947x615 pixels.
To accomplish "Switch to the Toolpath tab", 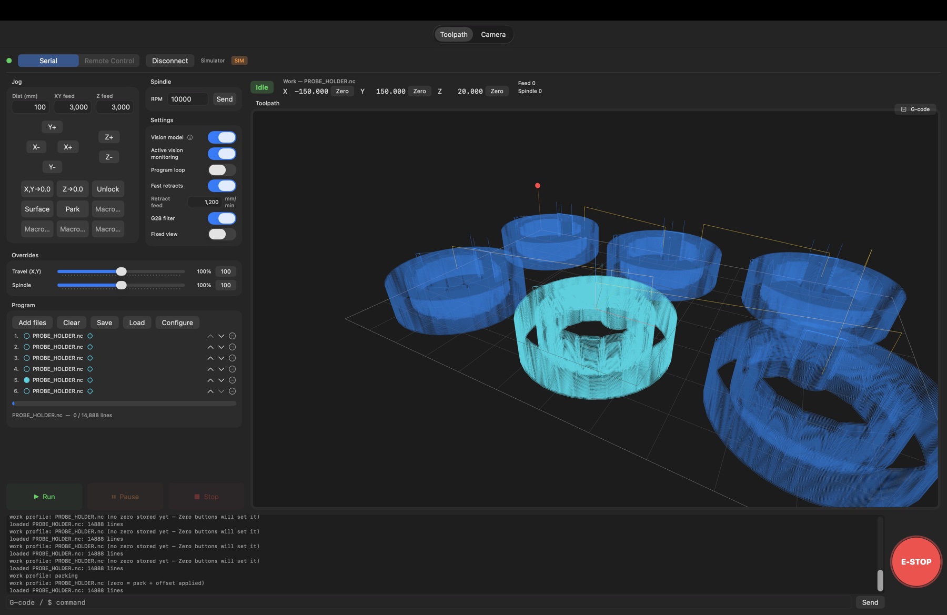I will (454, 34).
